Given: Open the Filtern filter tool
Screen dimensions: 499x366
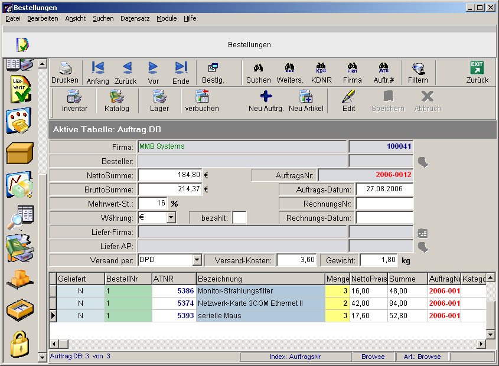Looking at the screenshot, I should (418, 68).
